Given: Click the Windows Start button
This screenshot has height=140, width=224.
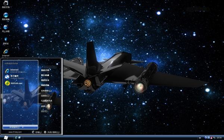Looking at the screenshot, I should (6, 138).
